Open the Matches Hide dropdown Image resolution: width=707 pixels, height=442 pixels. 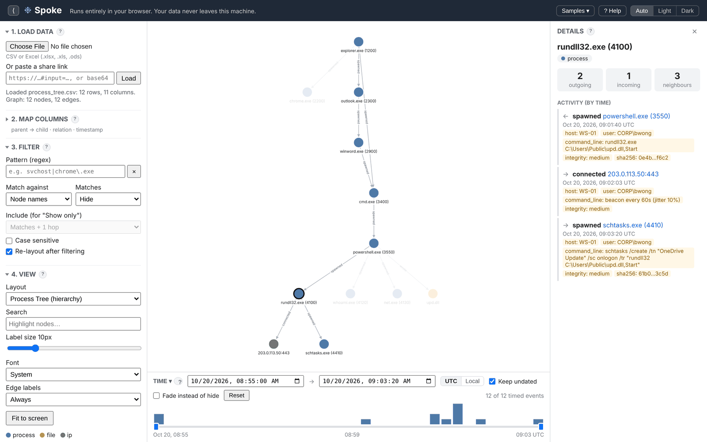[108, 199]
